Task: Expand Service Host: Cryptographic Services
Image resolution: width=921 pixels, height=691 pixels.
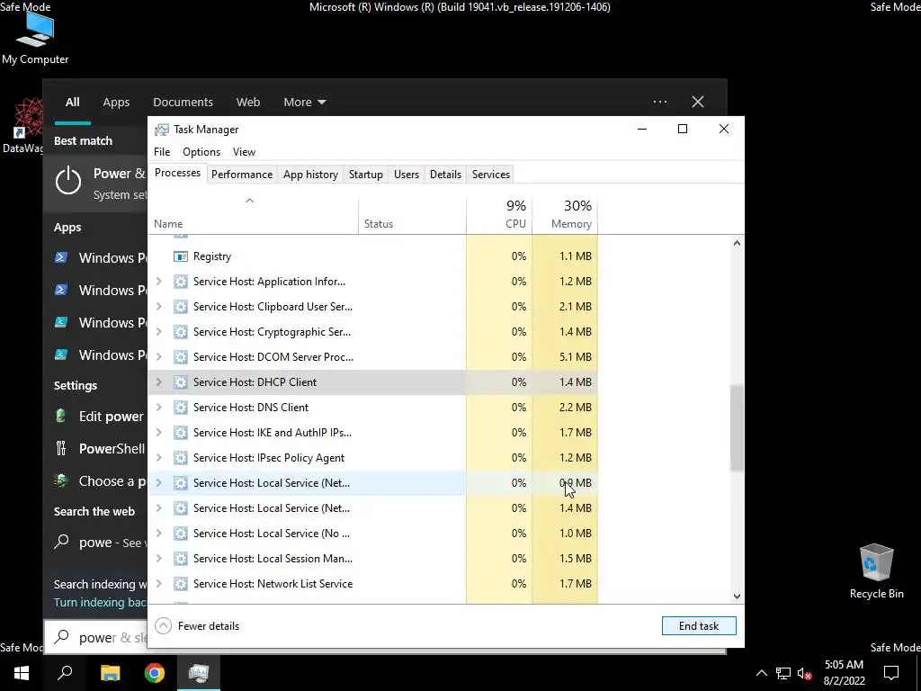Action: click(x=158, y=332)
